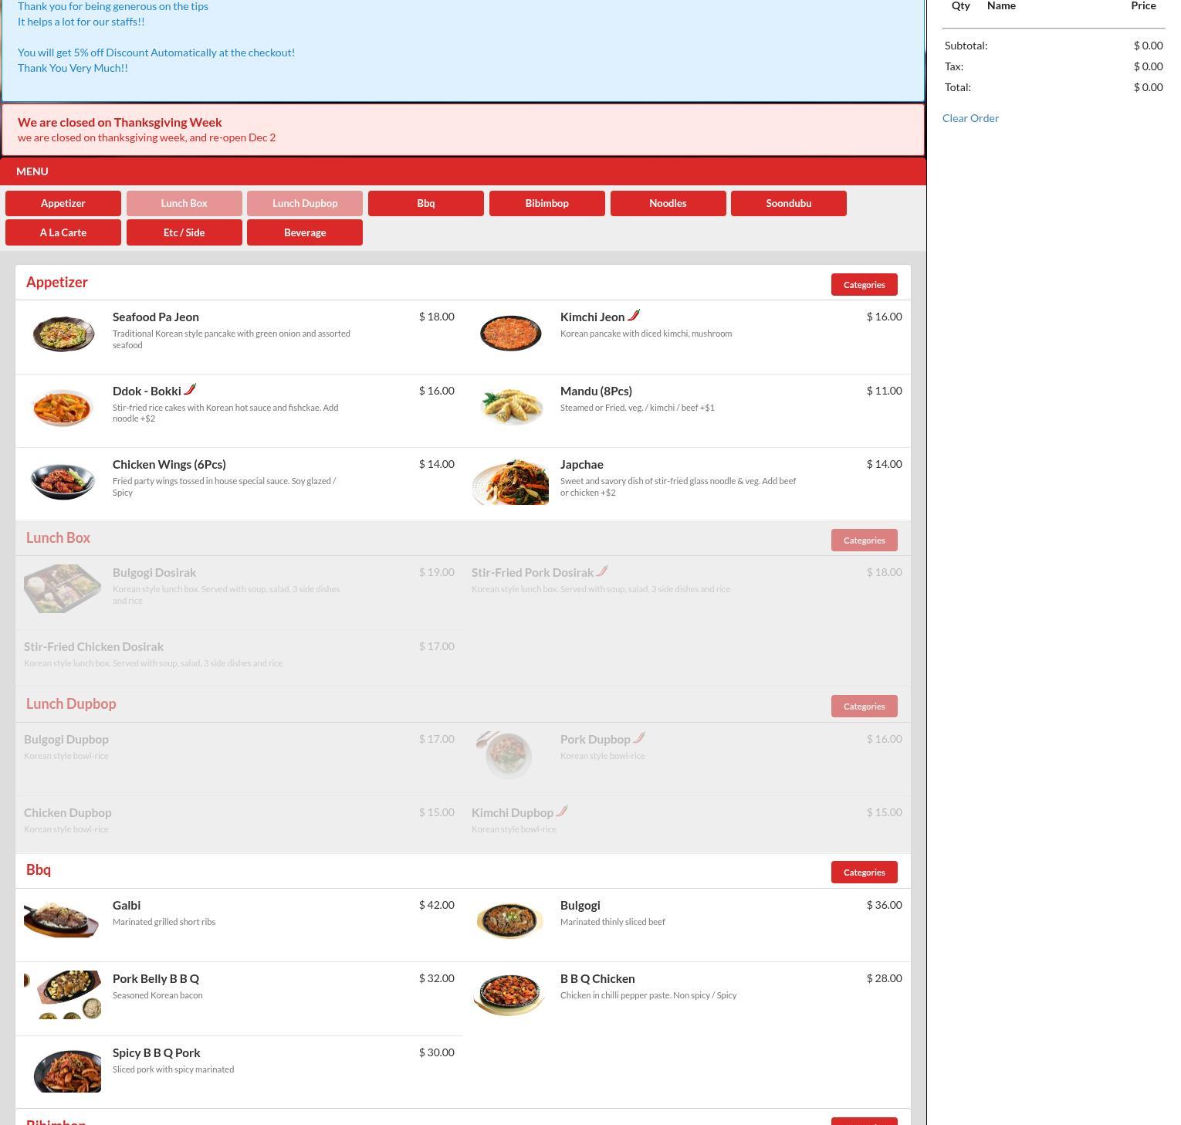1181x1125 pixels.
Task: Select Chicken Dupbop item name
Action: (68, 812)
